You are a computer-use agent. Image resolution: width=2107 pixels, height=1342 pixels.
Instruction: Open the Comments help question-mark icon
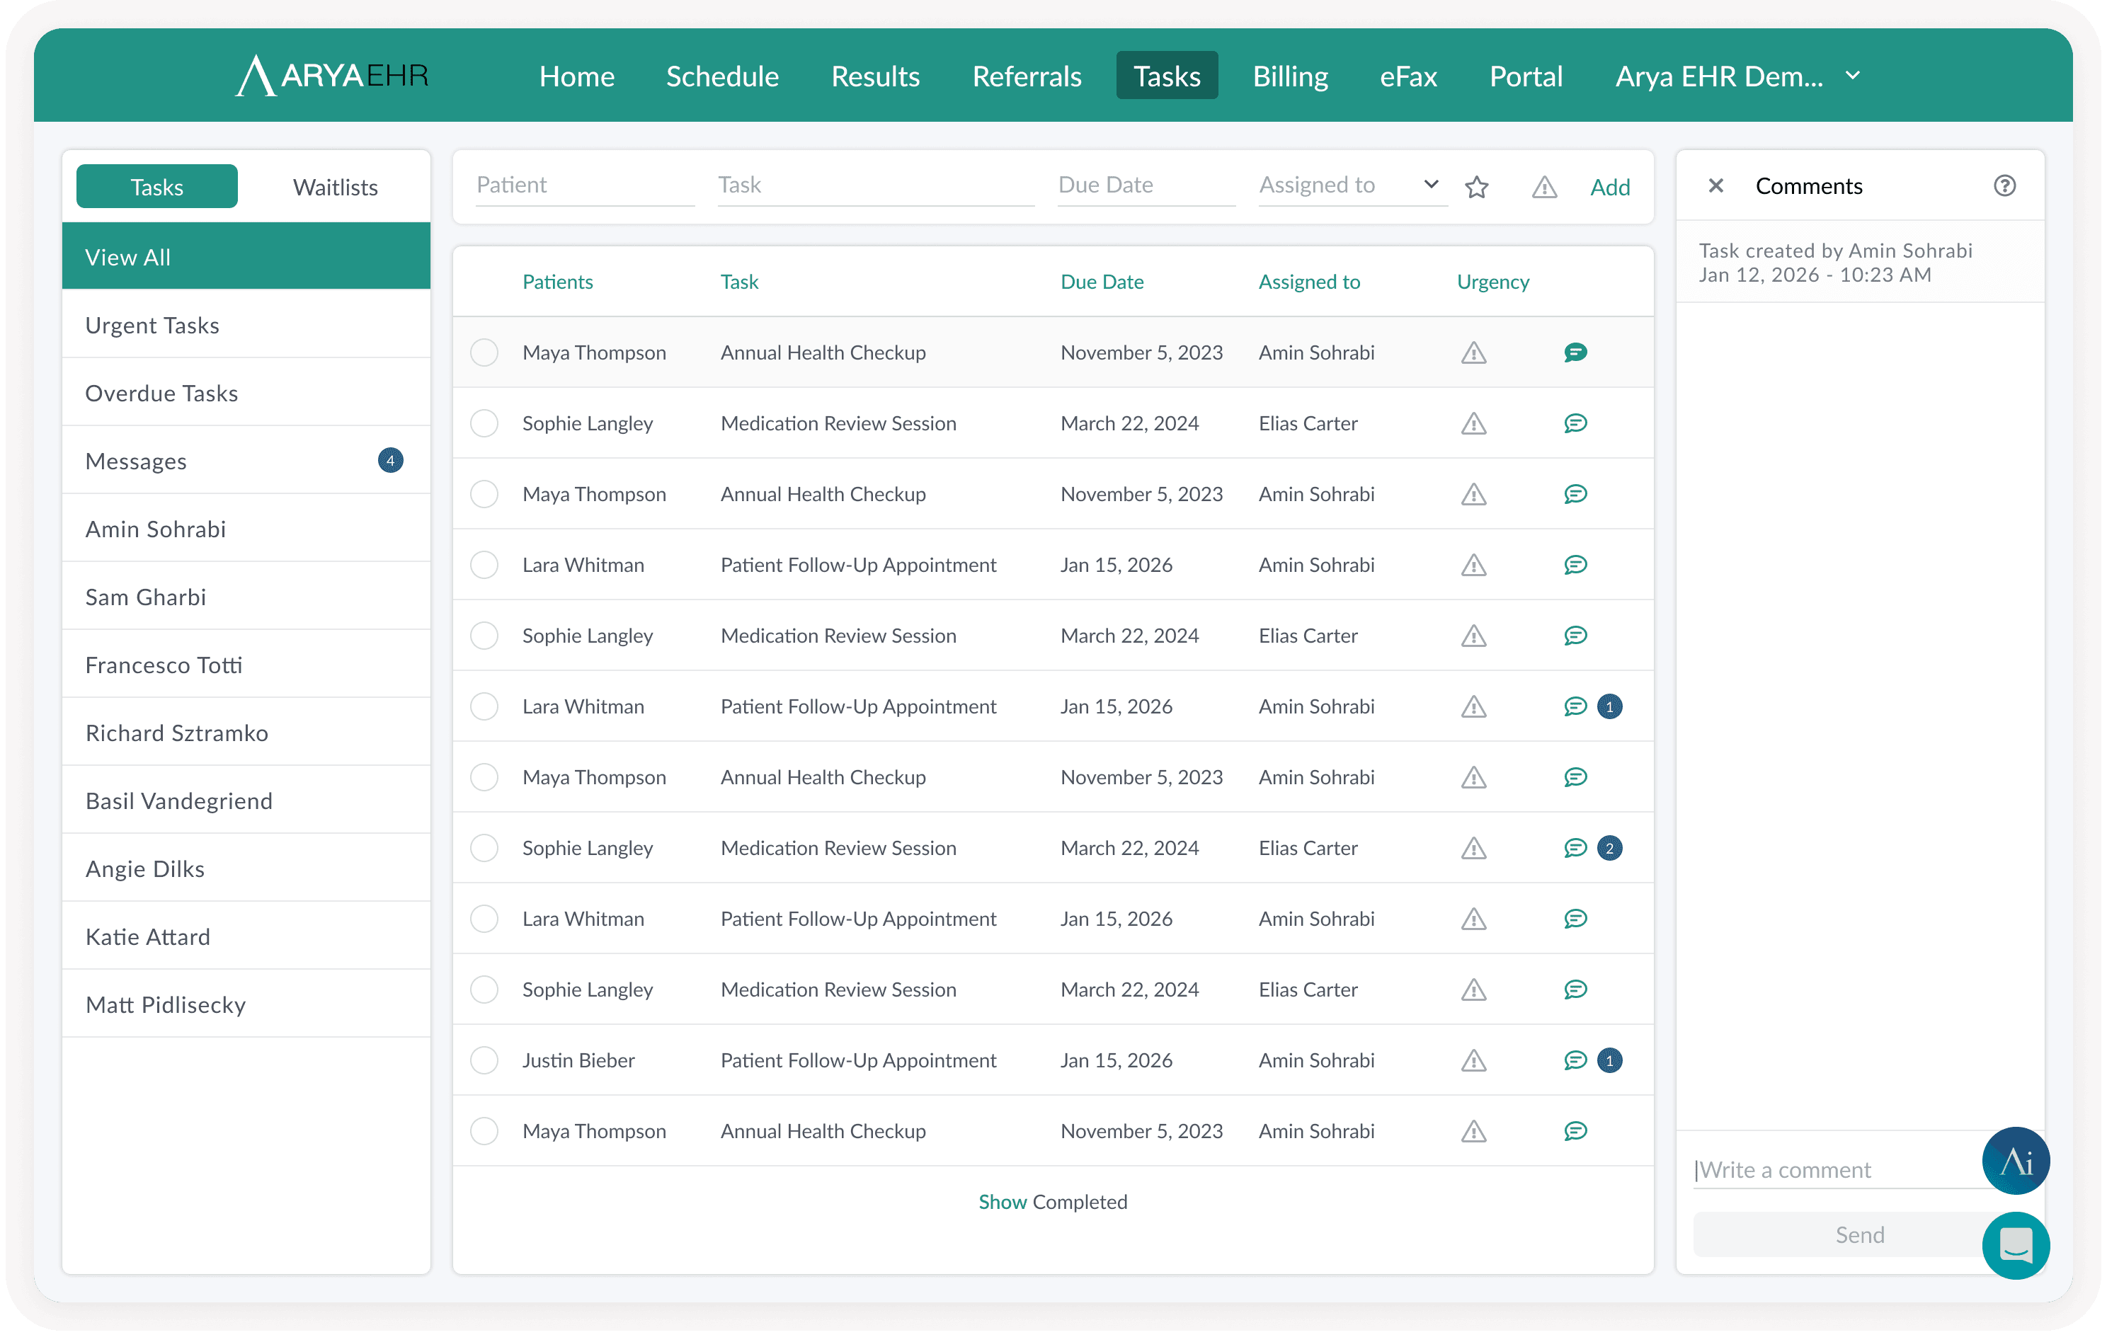coord(2004,185)
